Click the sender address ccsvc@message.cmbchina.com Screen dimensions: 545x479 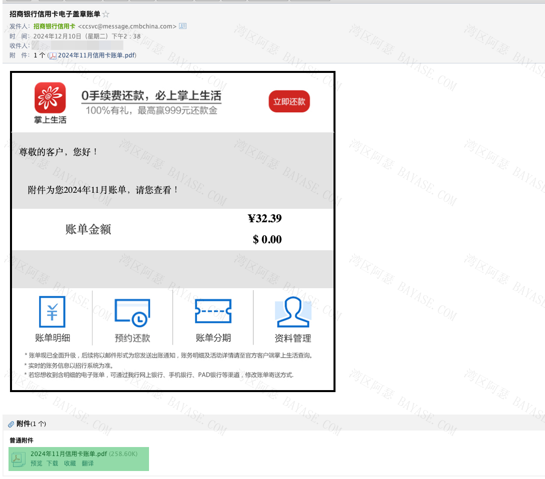(127, 26)
